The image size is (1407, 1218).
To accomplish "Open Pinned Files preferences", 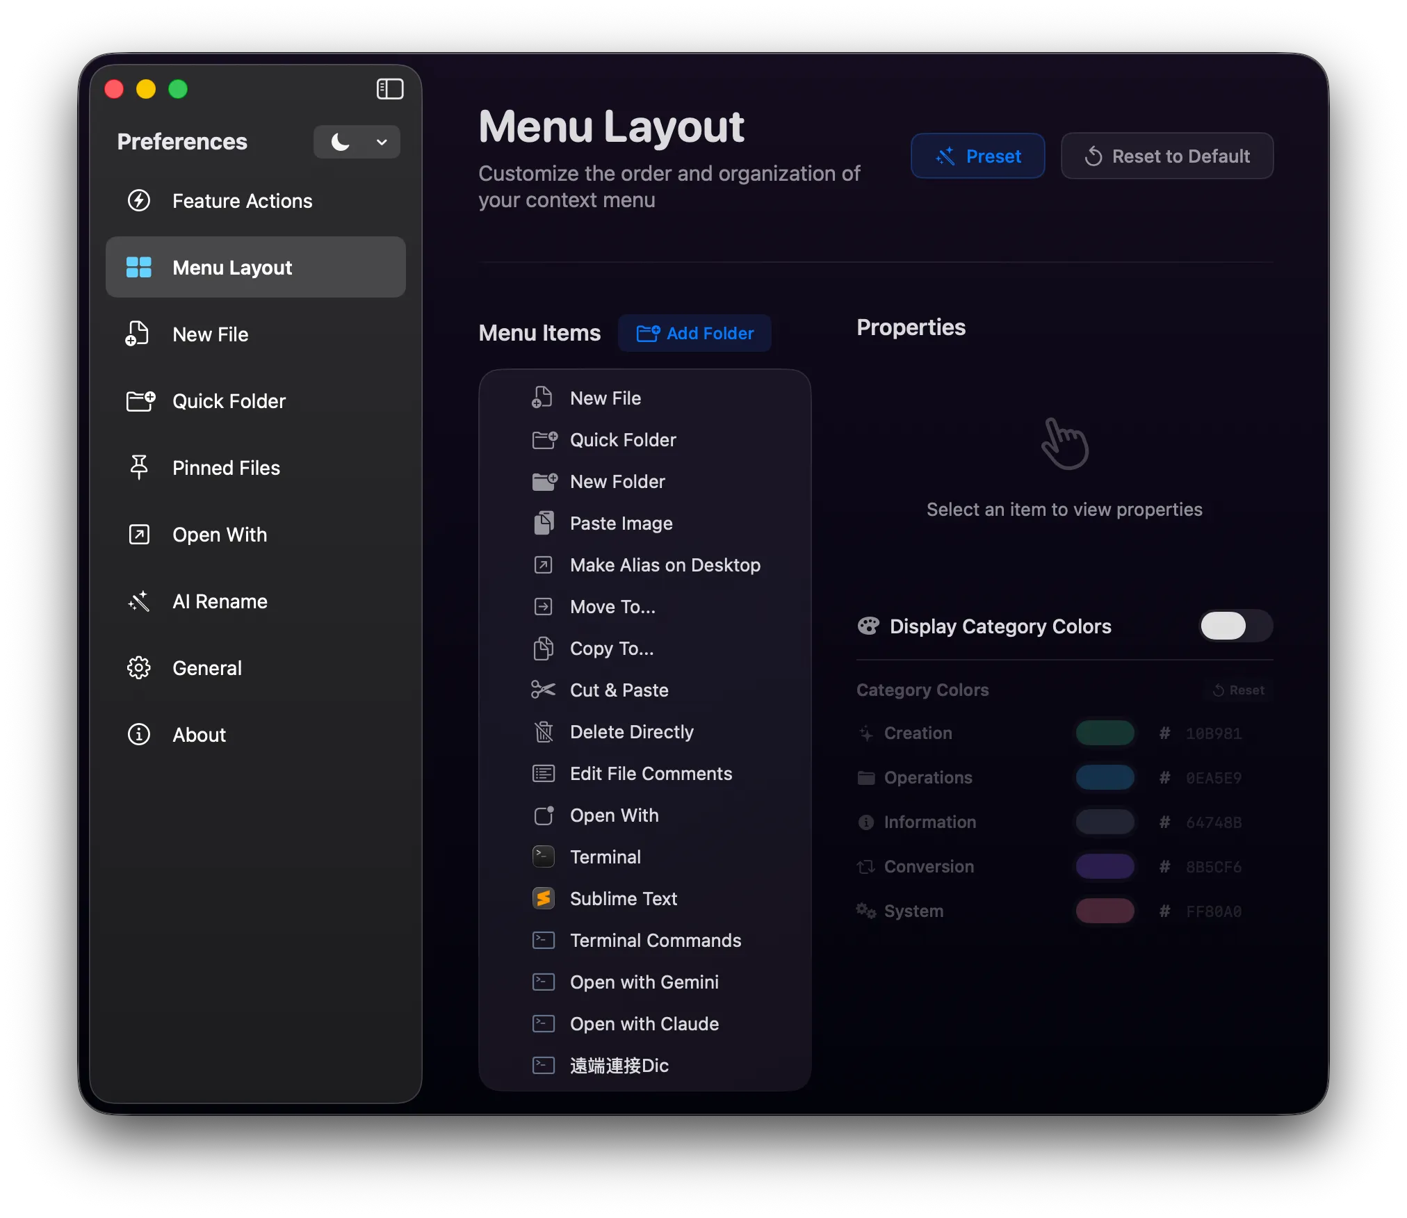I will point(255,468).
